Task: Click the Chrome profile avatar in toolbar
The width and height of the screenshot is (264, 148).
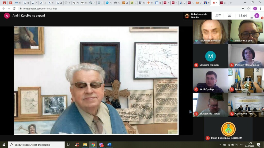Action: 255,8
